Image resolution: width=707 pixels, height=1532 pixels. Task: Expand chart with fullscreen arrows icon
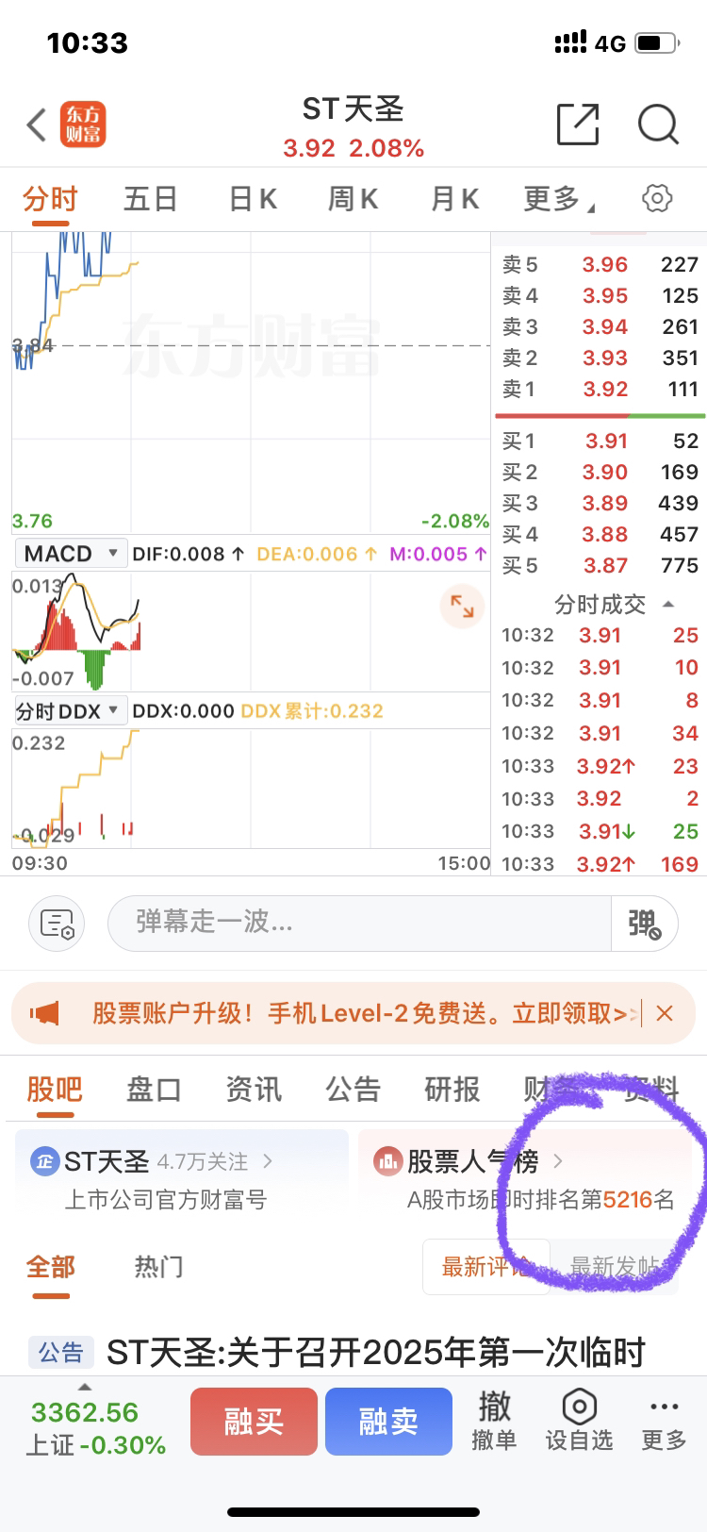[x=462, y=607]
